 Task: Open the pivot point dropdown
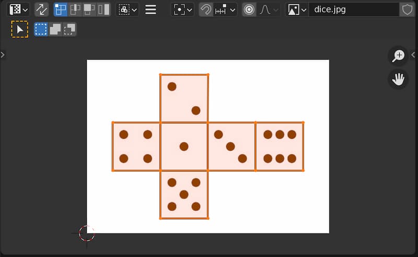183,9
